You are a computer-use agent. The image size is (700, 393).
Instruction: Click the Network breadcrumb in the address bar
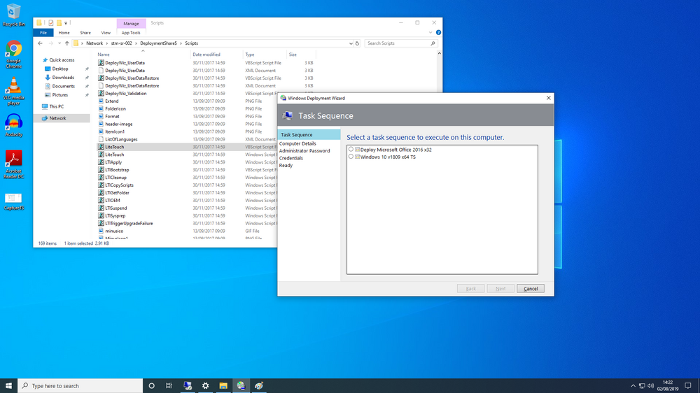pos(94,43)
